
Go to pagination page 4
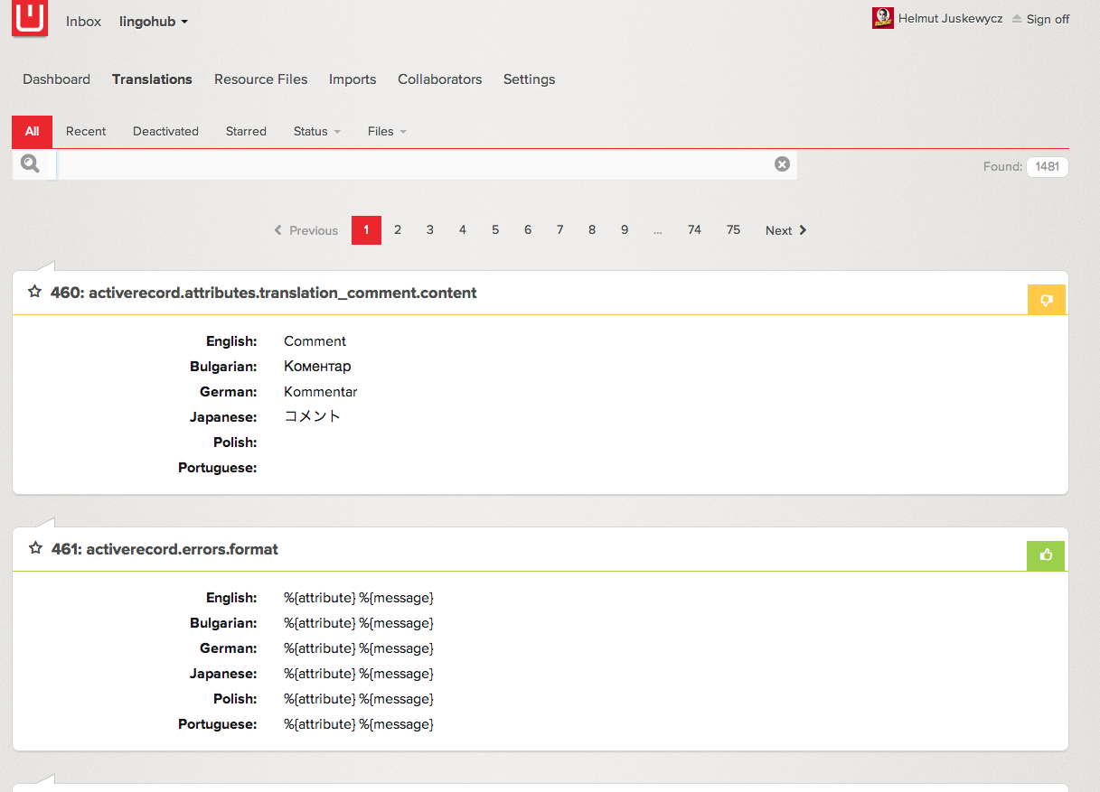point(463,230)
